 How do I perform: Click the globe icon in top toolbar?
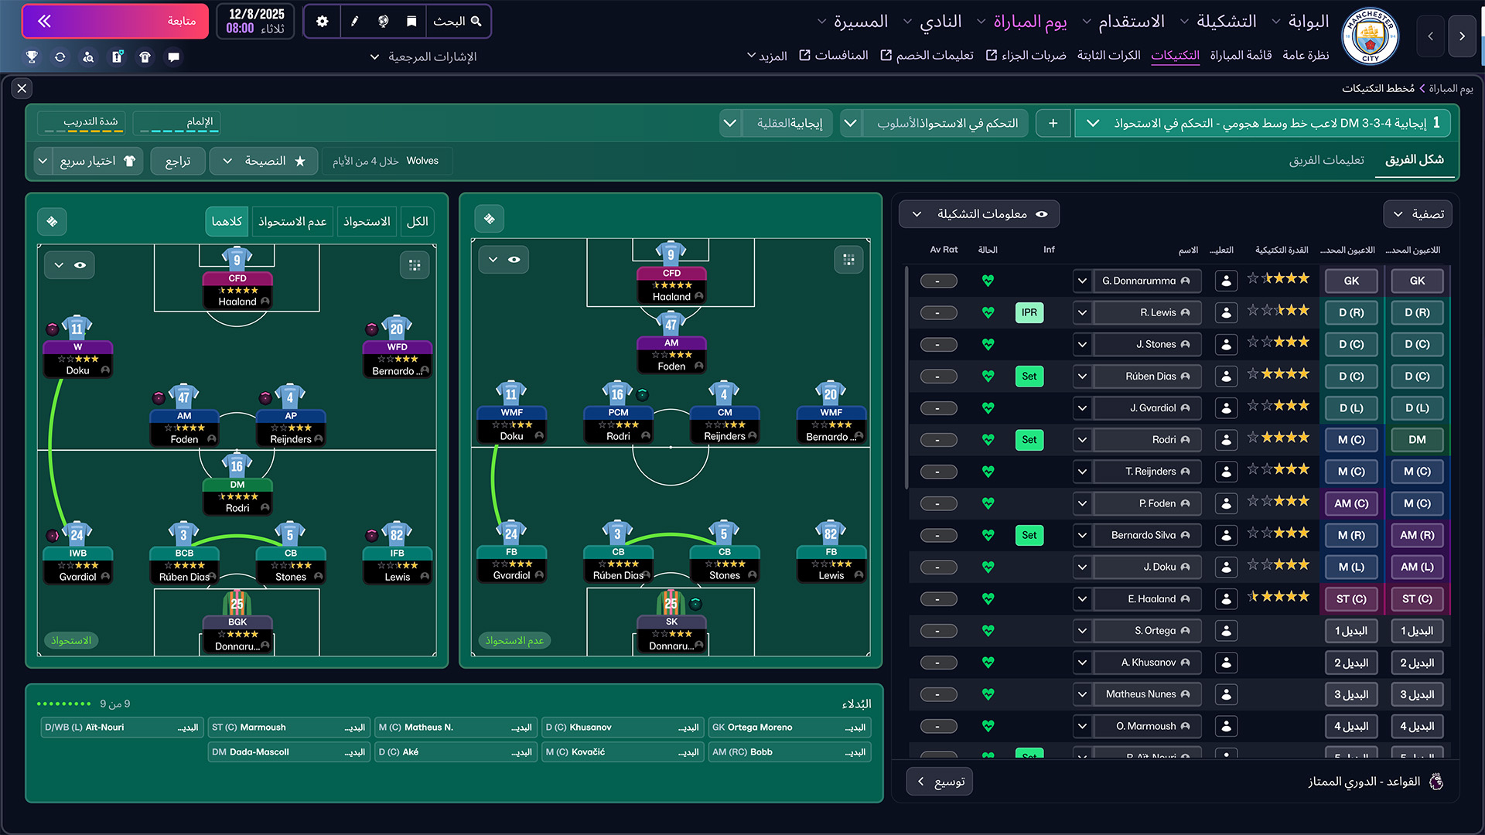[x=383, y=22]
